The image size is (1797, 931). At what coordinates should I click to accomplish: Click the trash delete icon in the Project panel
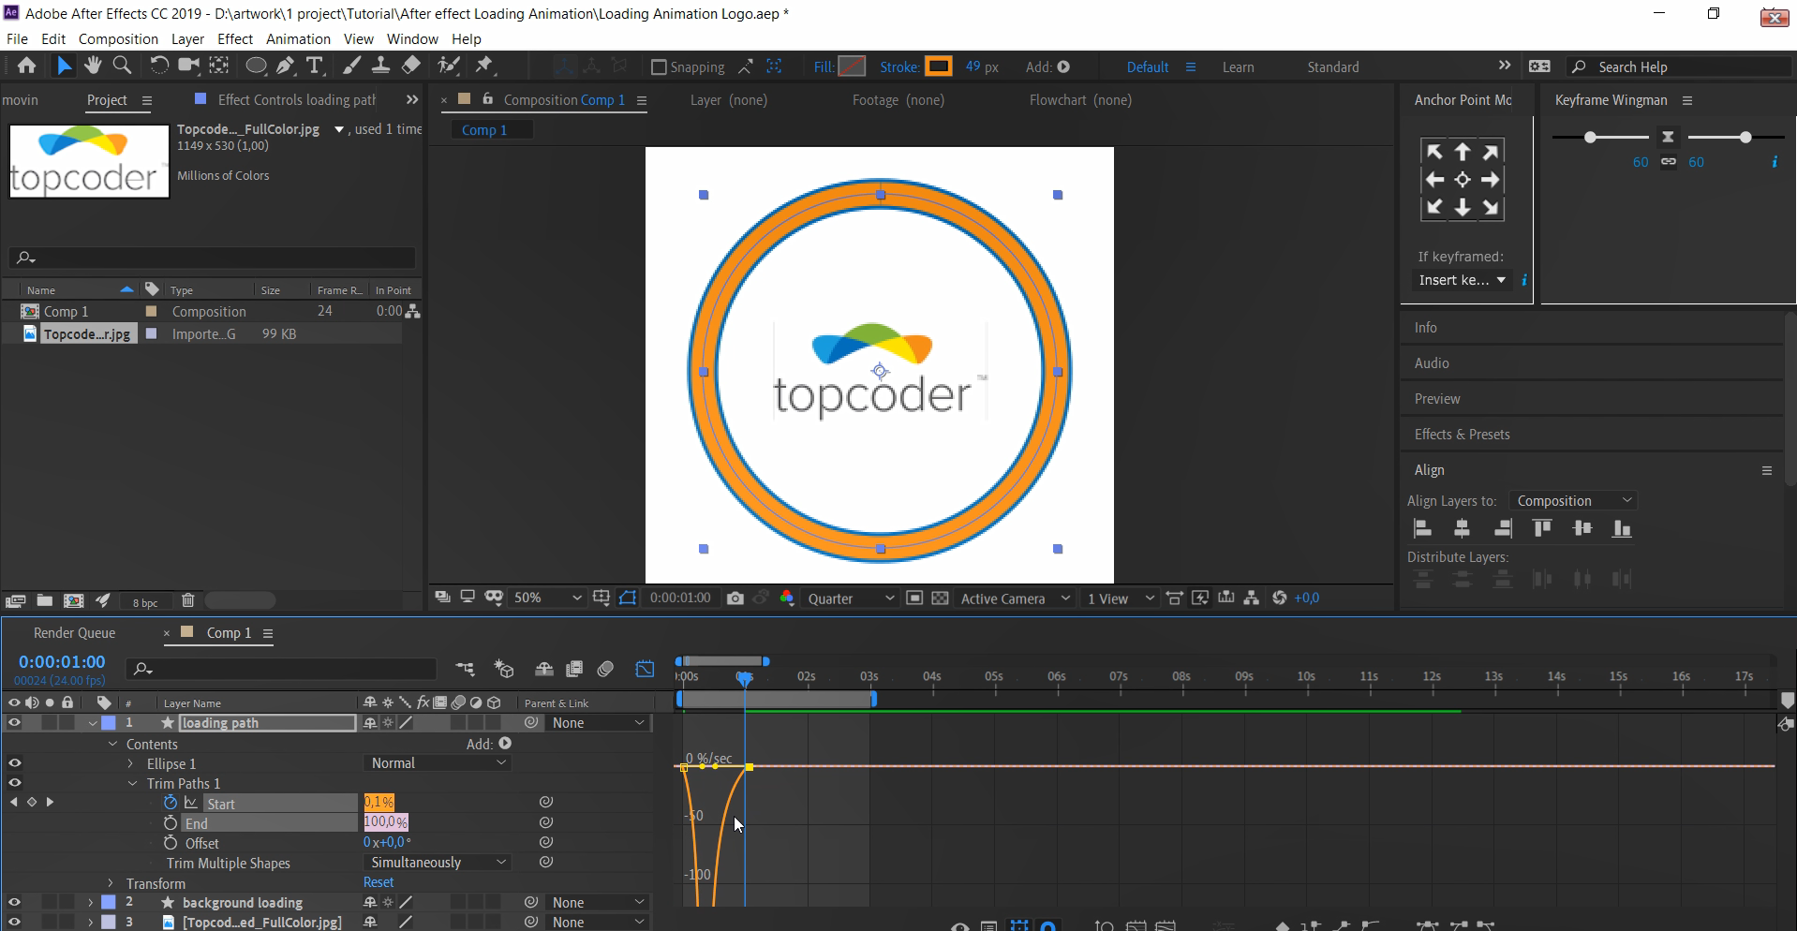tap(188, 600)
